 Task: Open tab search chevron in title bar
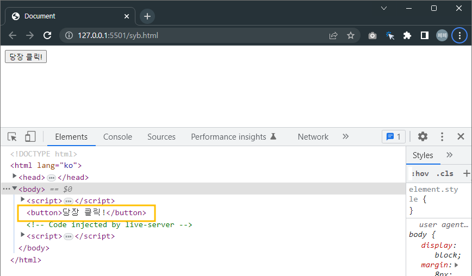coord(384,8)
